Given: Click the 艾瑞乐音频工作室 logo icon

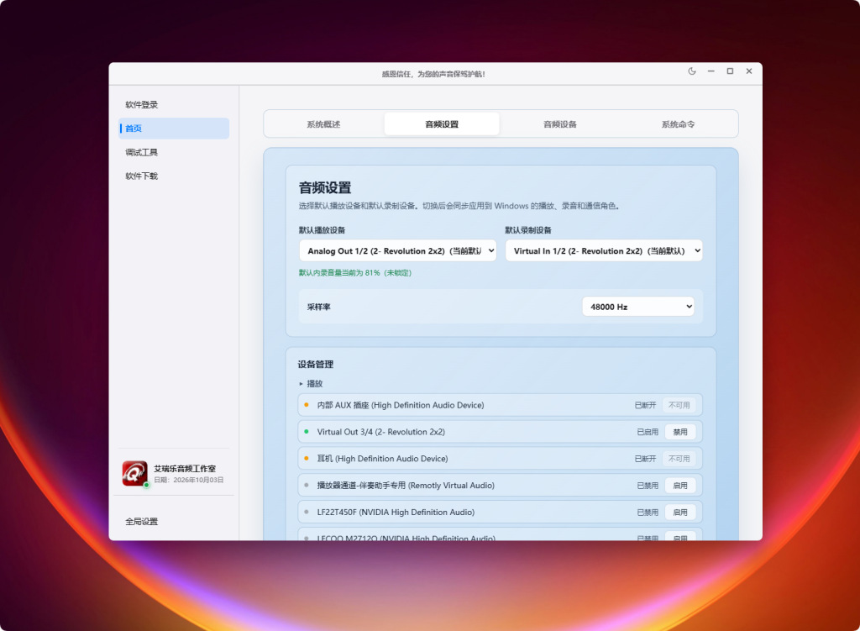Looking at the screenshot, I should [x=135, y=473].
